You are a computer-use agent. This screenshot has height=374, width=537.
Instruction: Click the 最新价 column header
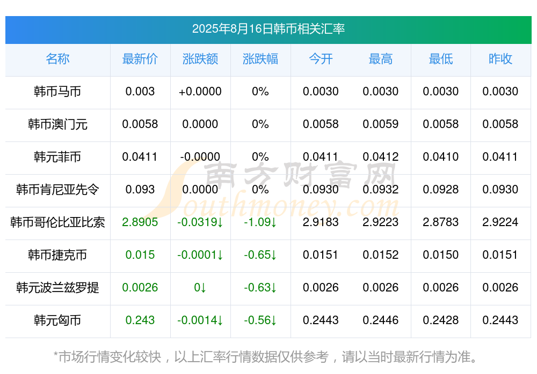[140, 59]
